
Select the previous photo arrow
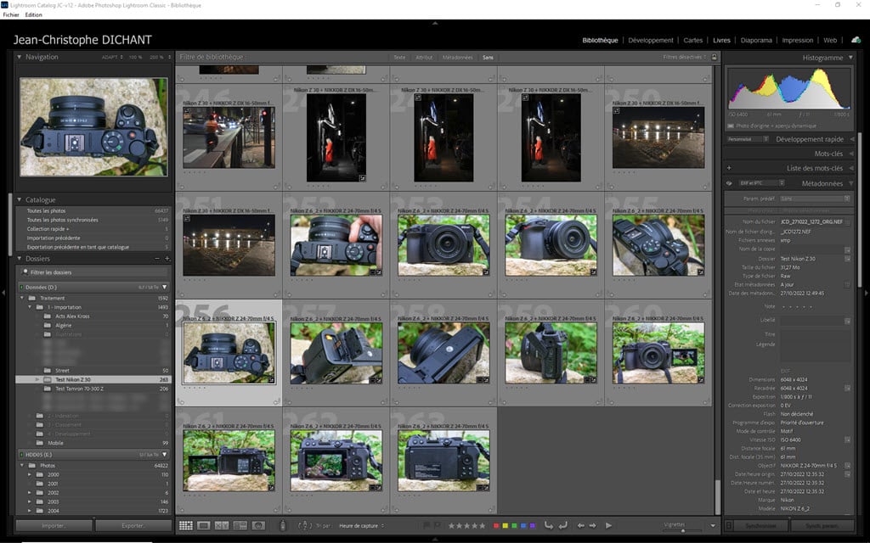coord(581,525)
